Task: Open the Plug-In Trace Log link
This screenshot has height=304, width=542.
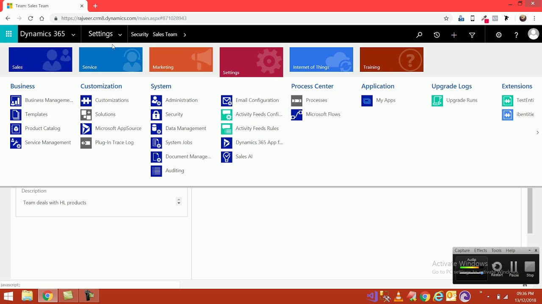Action: [114, 143]
